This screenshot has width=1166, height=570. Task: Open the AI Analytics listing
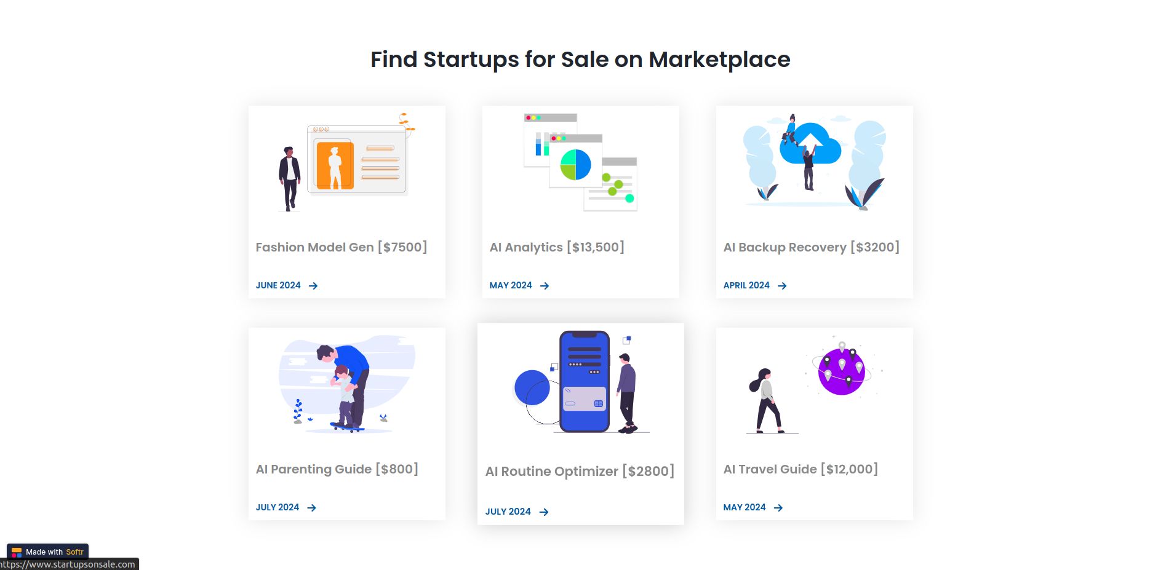point(556,247)
